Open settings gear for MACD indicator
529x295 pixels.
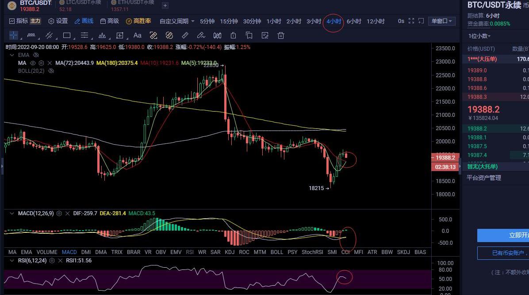pos(59,213)
